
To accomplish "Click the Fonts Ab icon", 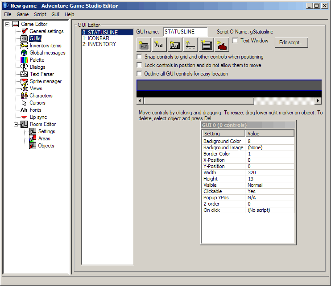I will (x=24, y=110).
